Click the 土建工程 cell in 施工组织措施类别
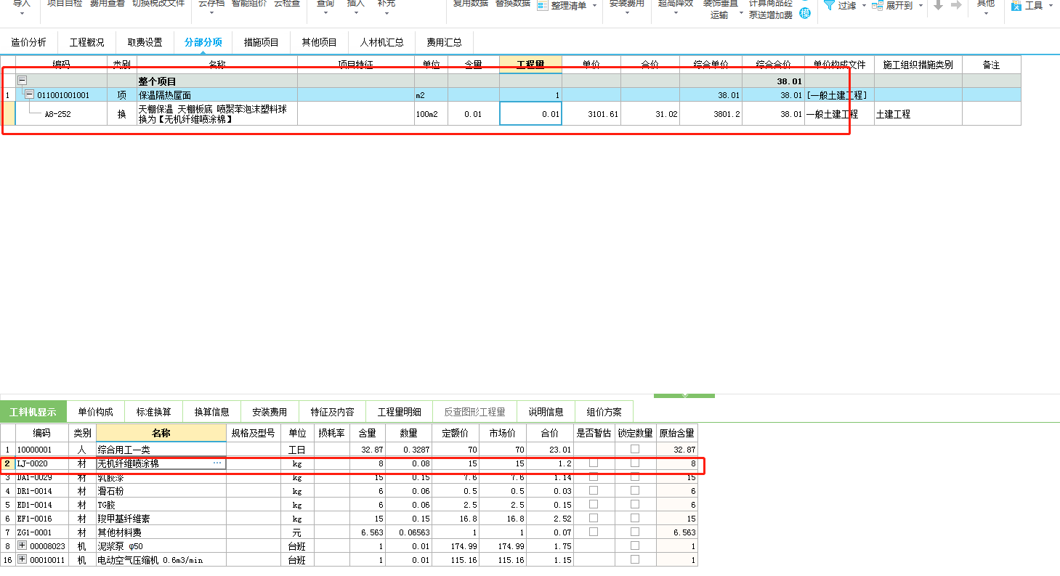 point(918,113)
